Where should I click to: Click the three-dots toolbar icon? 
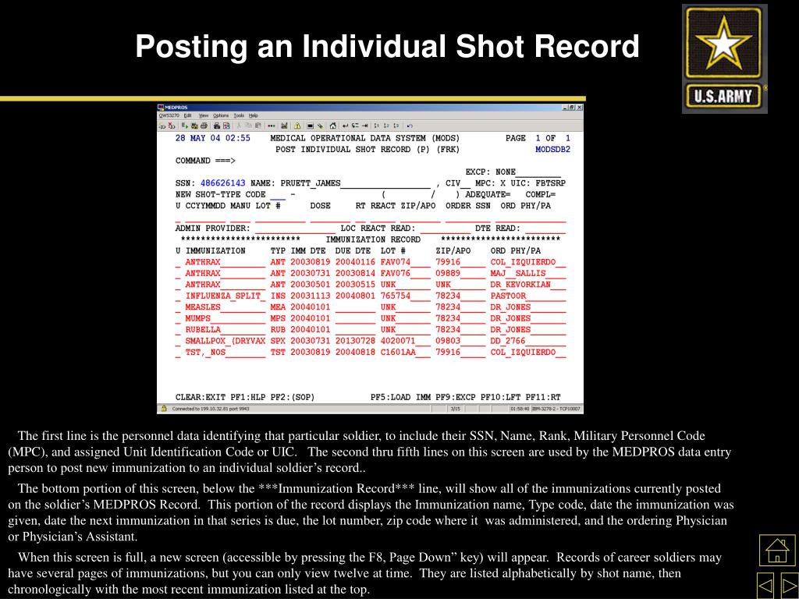click(x=271, y=126)
